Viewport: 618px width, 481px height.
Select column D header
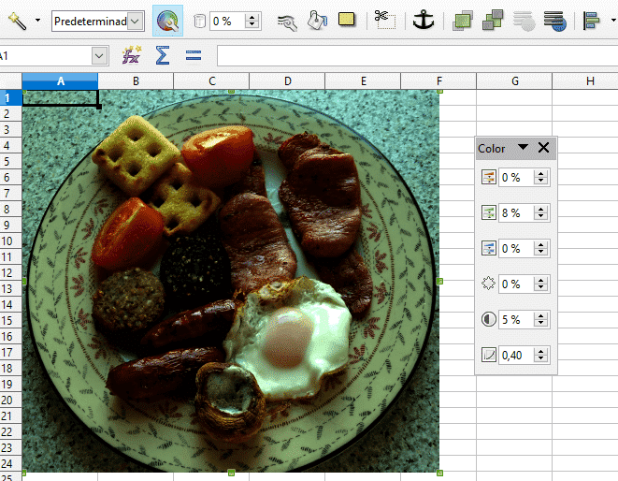(287, 81)
